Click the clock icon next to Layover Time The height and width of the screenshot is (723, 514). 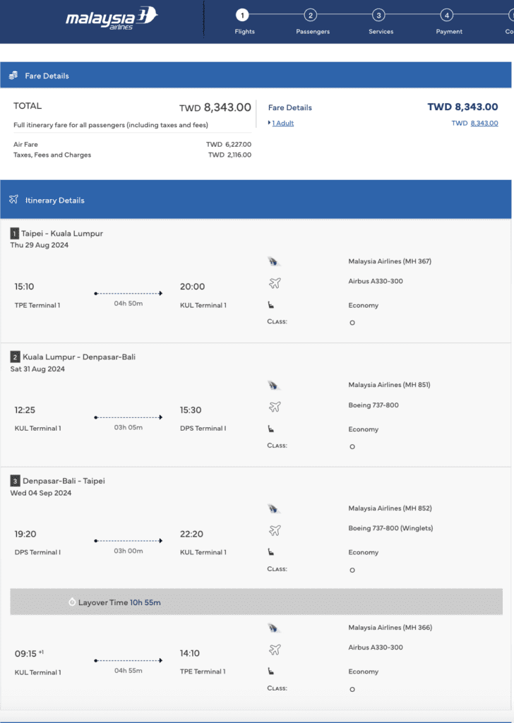(72, 602)
